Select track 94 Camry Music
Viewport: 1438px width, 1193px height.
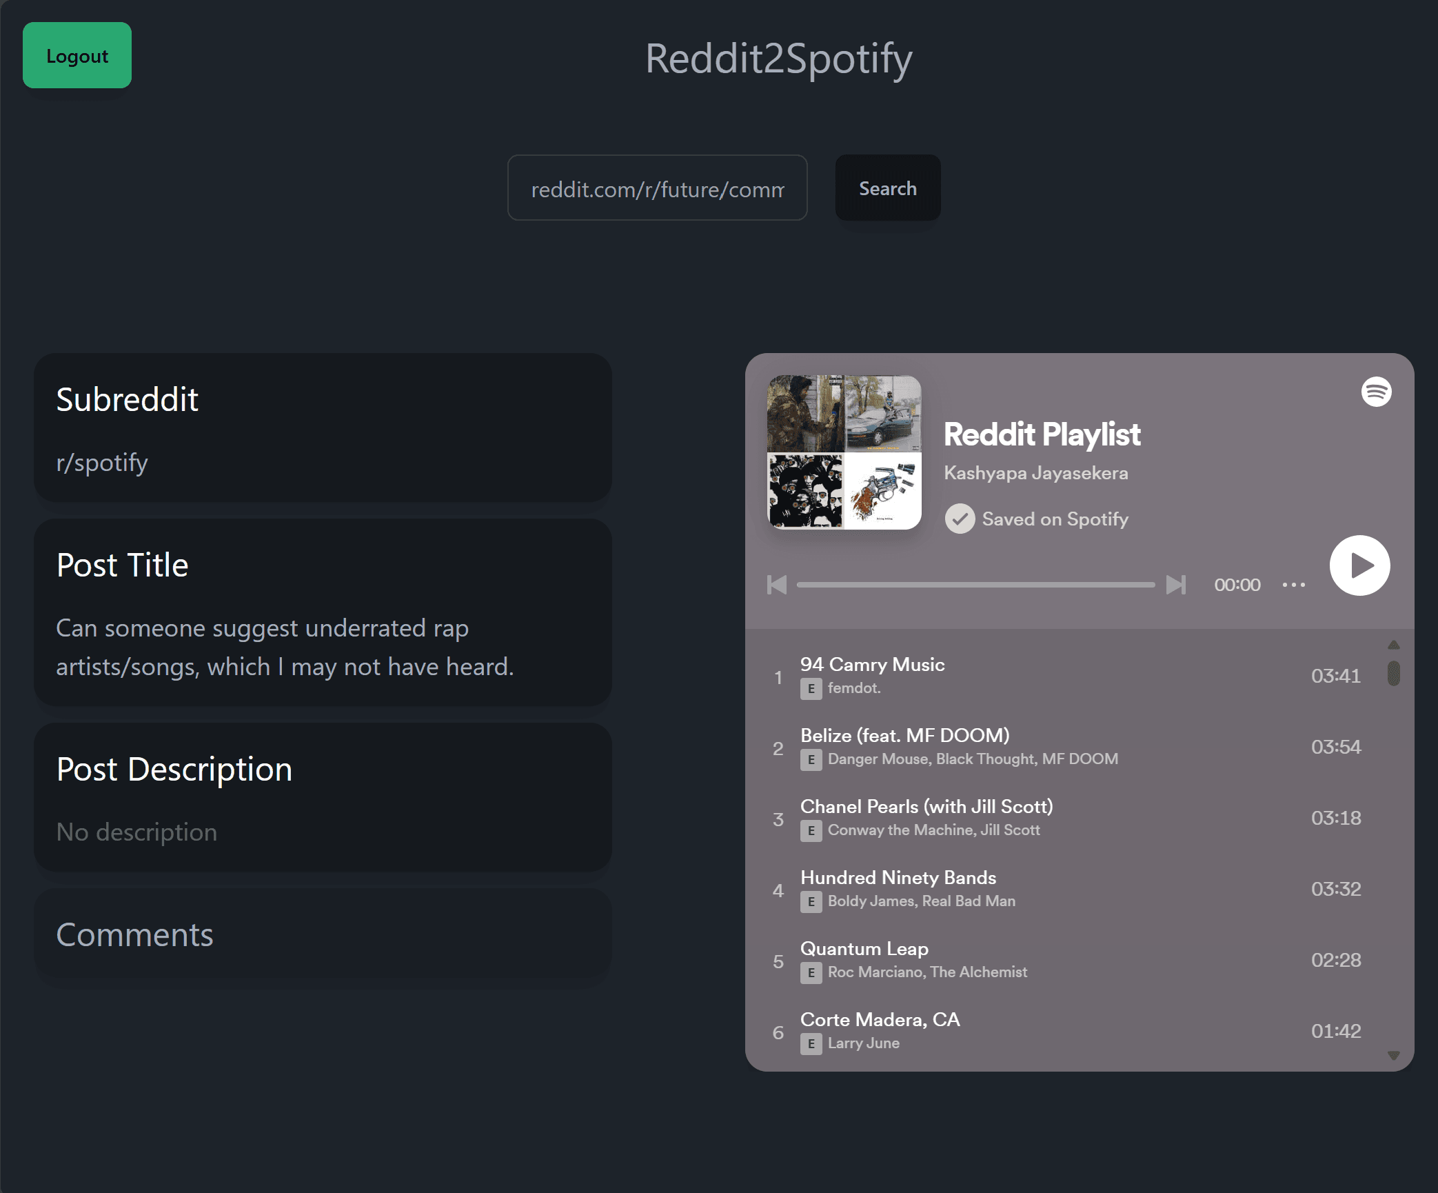pyautogui.click(x=1066, y=676)
